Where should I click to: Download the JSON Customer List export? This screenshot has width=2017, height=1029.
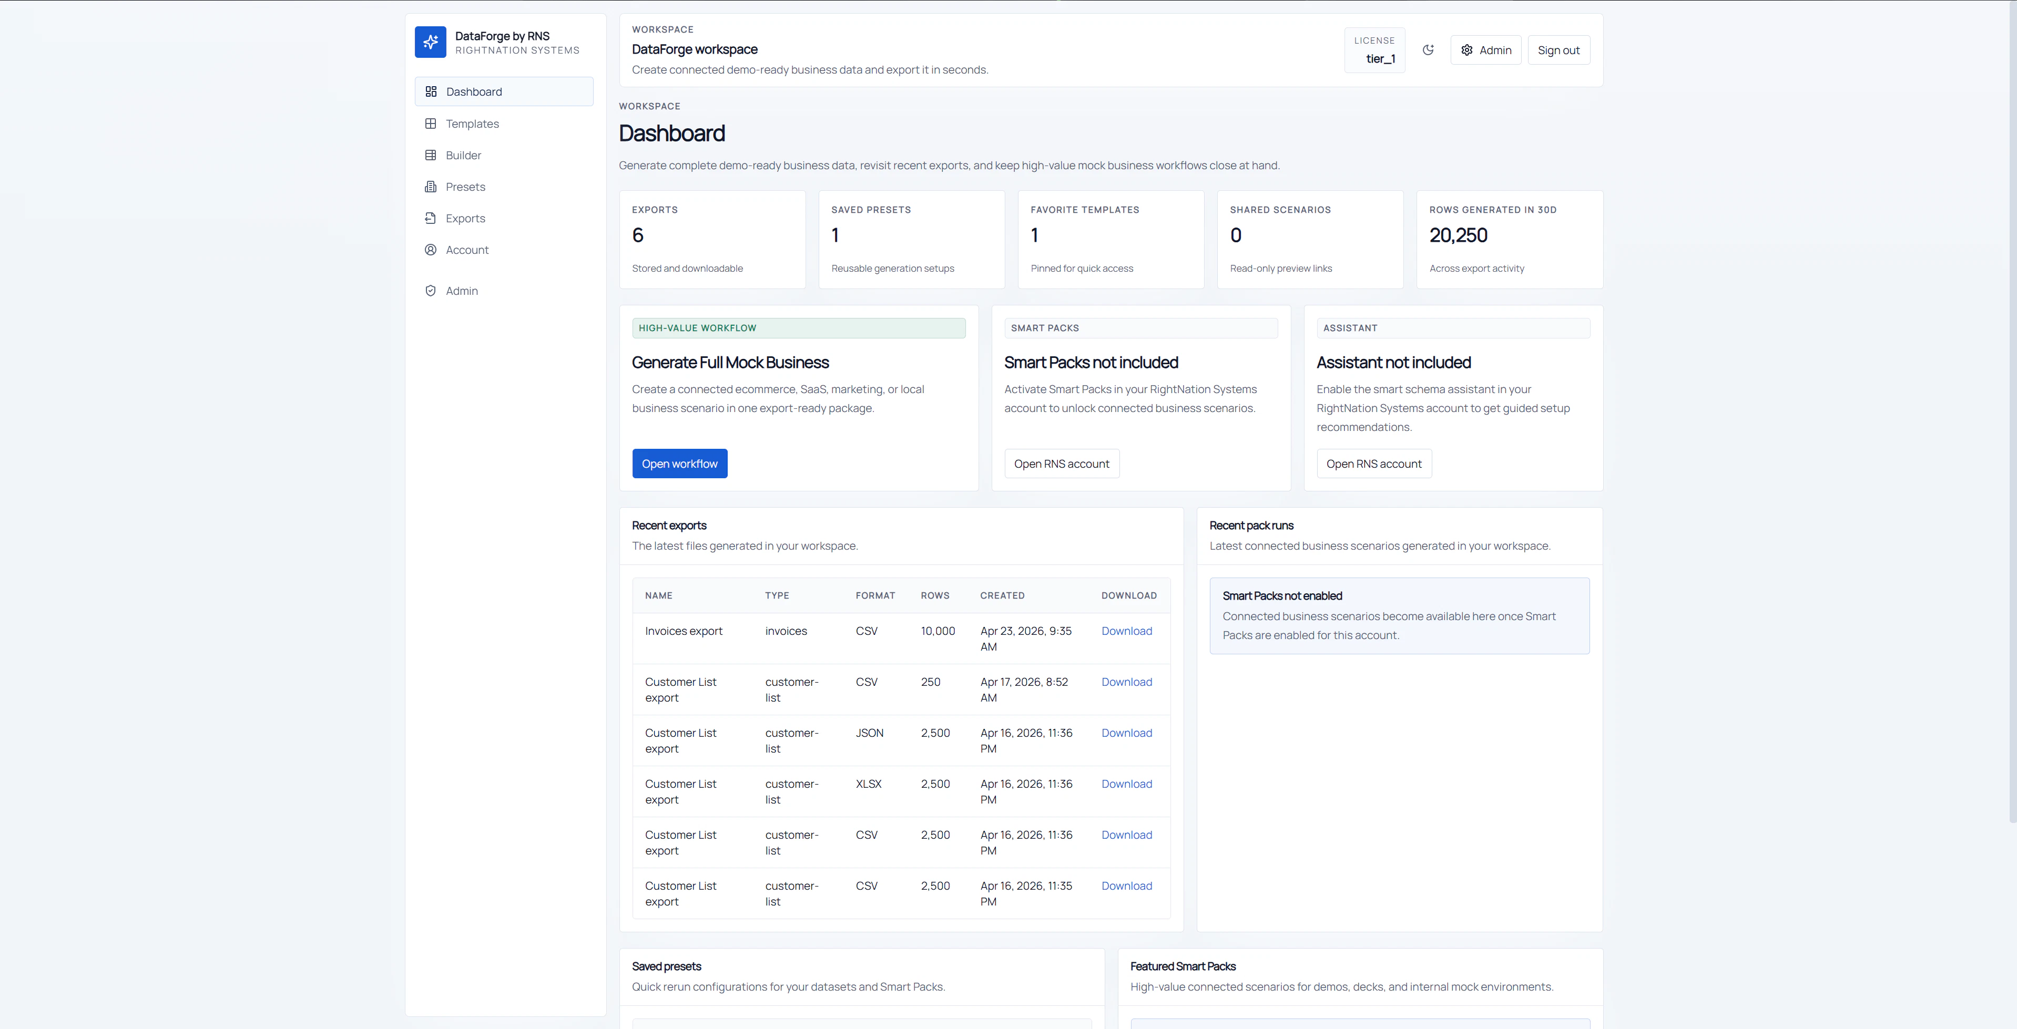tap(1126, 733)
